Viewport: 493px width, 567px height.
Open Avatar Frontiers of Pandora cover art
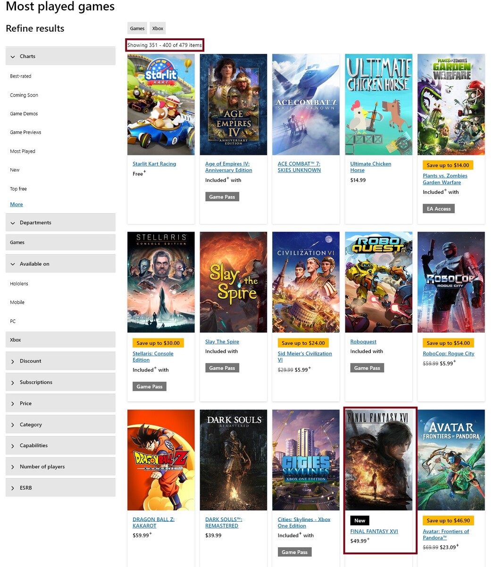451,460
